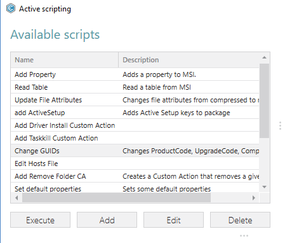Click the horizontal scrollbar right arrow
The width and height of the screenshot is (285, 243).
pyautogui.click(x=254, y=198)
